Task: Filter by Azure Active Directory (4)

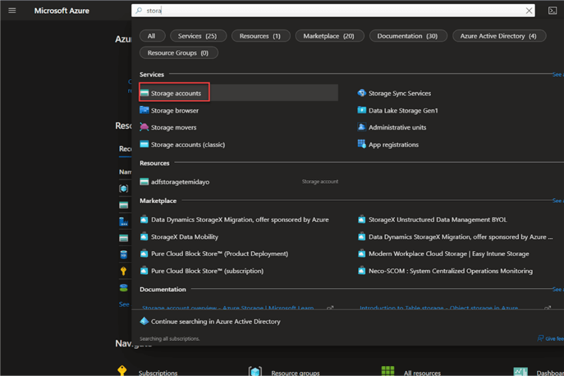Action: pos(498,36)
